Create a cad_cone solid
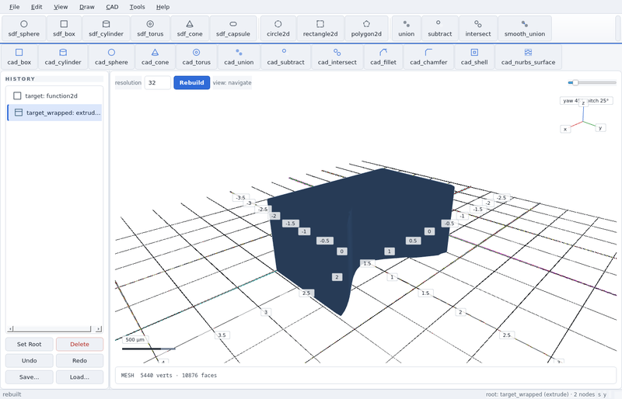The image size is (622, 399). point(155,57)
